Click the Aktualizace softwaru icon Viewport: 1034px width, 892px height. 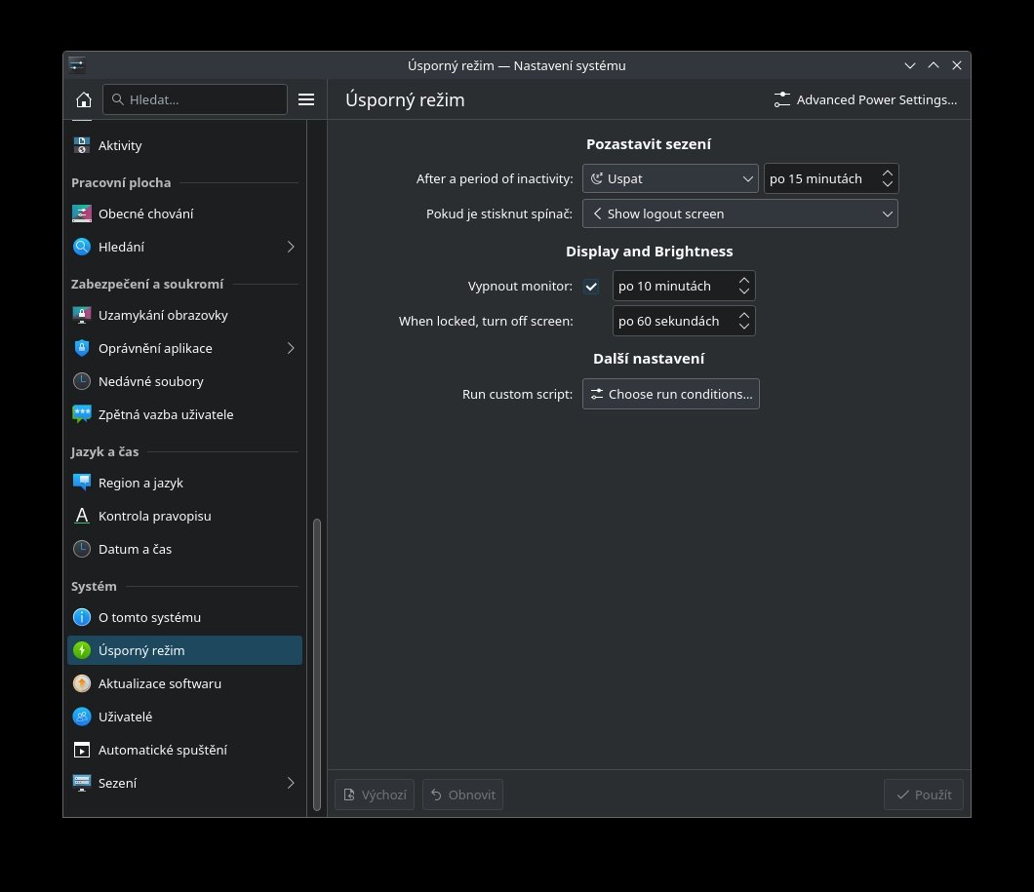click(82, 683)
